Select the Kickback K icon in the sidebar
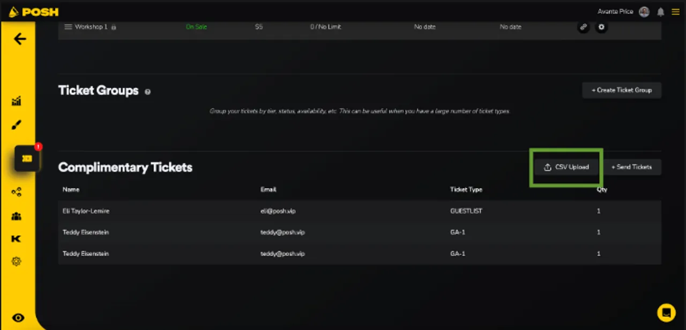Screen dimensions: 686x330 [x=16, y=239]
